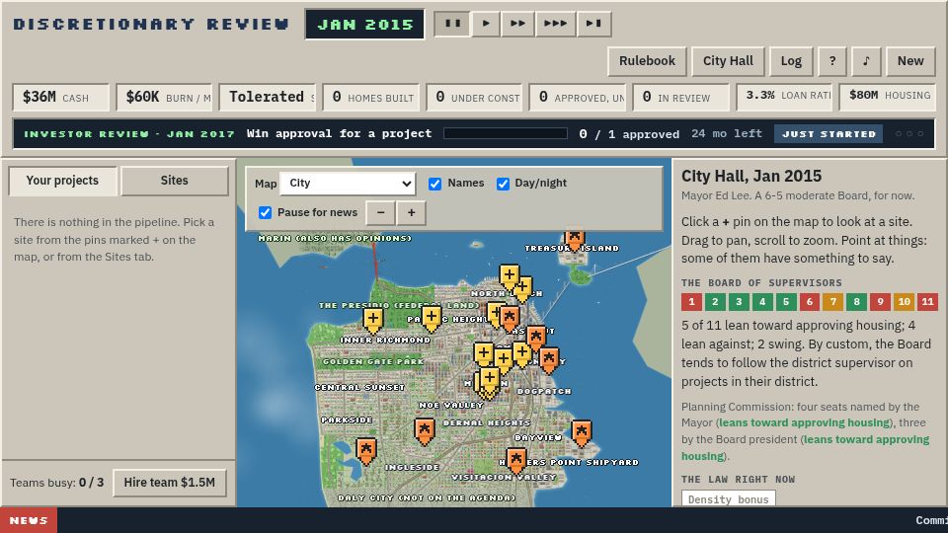The width and height of the screenshot is (948, 533).
Task: Select supervisor district 3 square
Action: coord(739,302)
